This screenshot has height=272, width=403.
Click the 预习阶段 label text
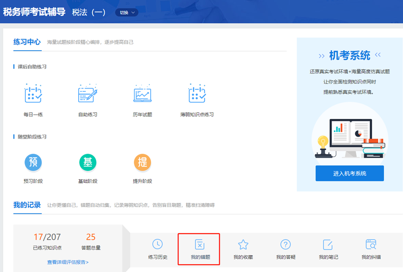pyautogui.click(x=33, y=181)
